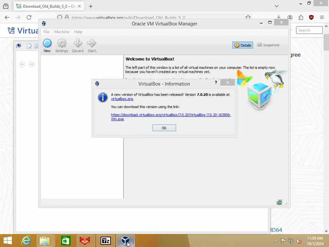329x247 pixels.
Task: Close the Download_Old_Builds_5_0 tab
Action: click(80, 6)
